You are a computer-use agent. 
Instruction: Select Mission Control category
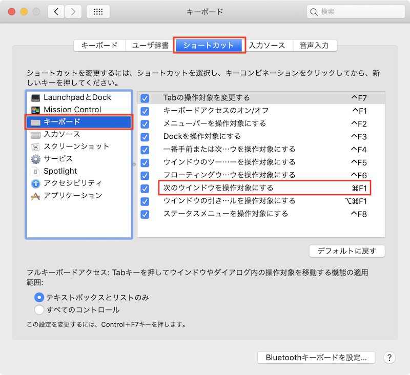79,110
